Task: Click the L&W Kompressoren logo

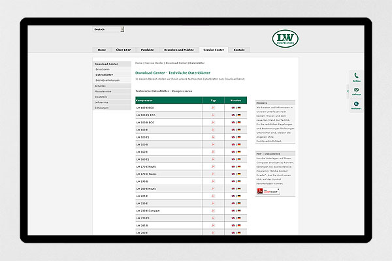Action: pos(287,38)
